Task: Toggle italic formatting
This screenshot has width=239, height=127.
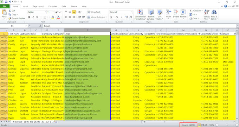Action: pyautogui.click(x=33, y=17)
